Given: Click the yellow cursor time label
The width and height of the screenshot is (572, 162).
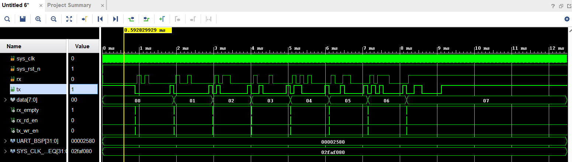Looking at the screenshot, I should tap(148, 30).
